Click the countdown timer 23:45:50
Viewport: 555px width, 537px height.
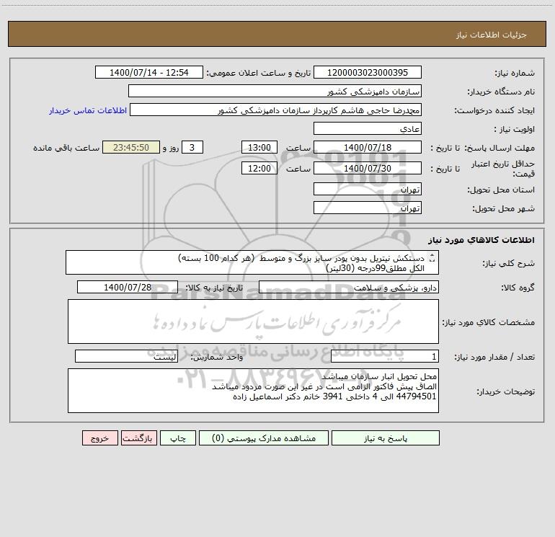click(x=131, y=147)
